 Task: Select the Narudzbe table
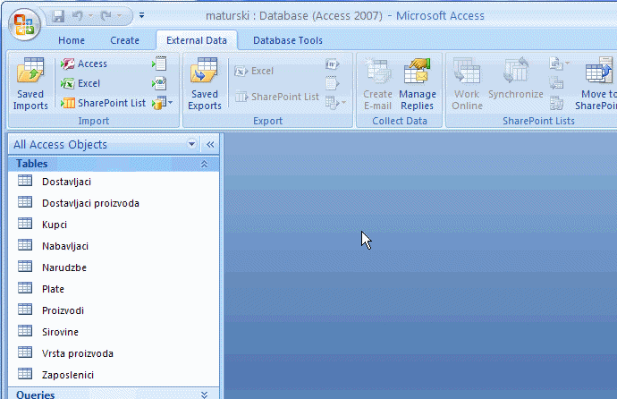point(114,267)
